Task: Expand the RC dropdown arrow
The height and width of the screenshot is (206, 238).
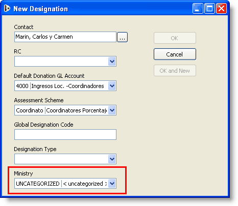Action: tap(112, 61)
